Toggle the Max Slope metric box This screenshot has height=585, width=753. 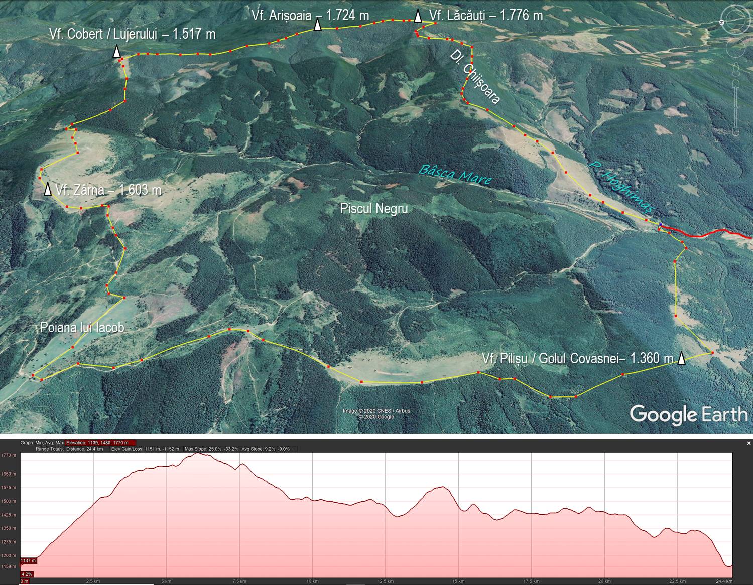click(211, 449)
